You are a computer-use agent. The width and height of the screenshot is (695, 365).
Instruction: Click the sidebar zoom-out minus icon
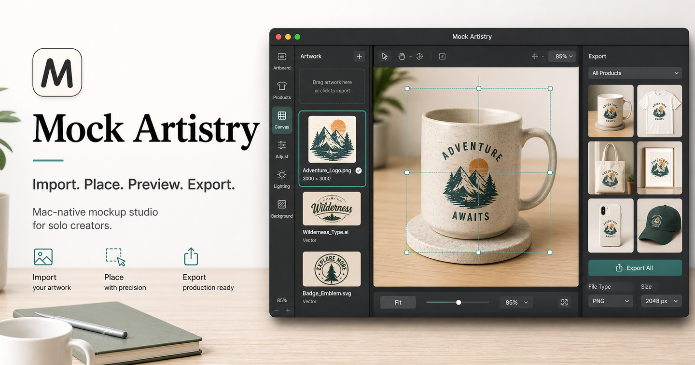tap(277, 310)
